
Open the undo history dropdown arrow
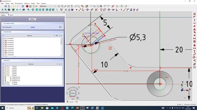click(15, 6)
